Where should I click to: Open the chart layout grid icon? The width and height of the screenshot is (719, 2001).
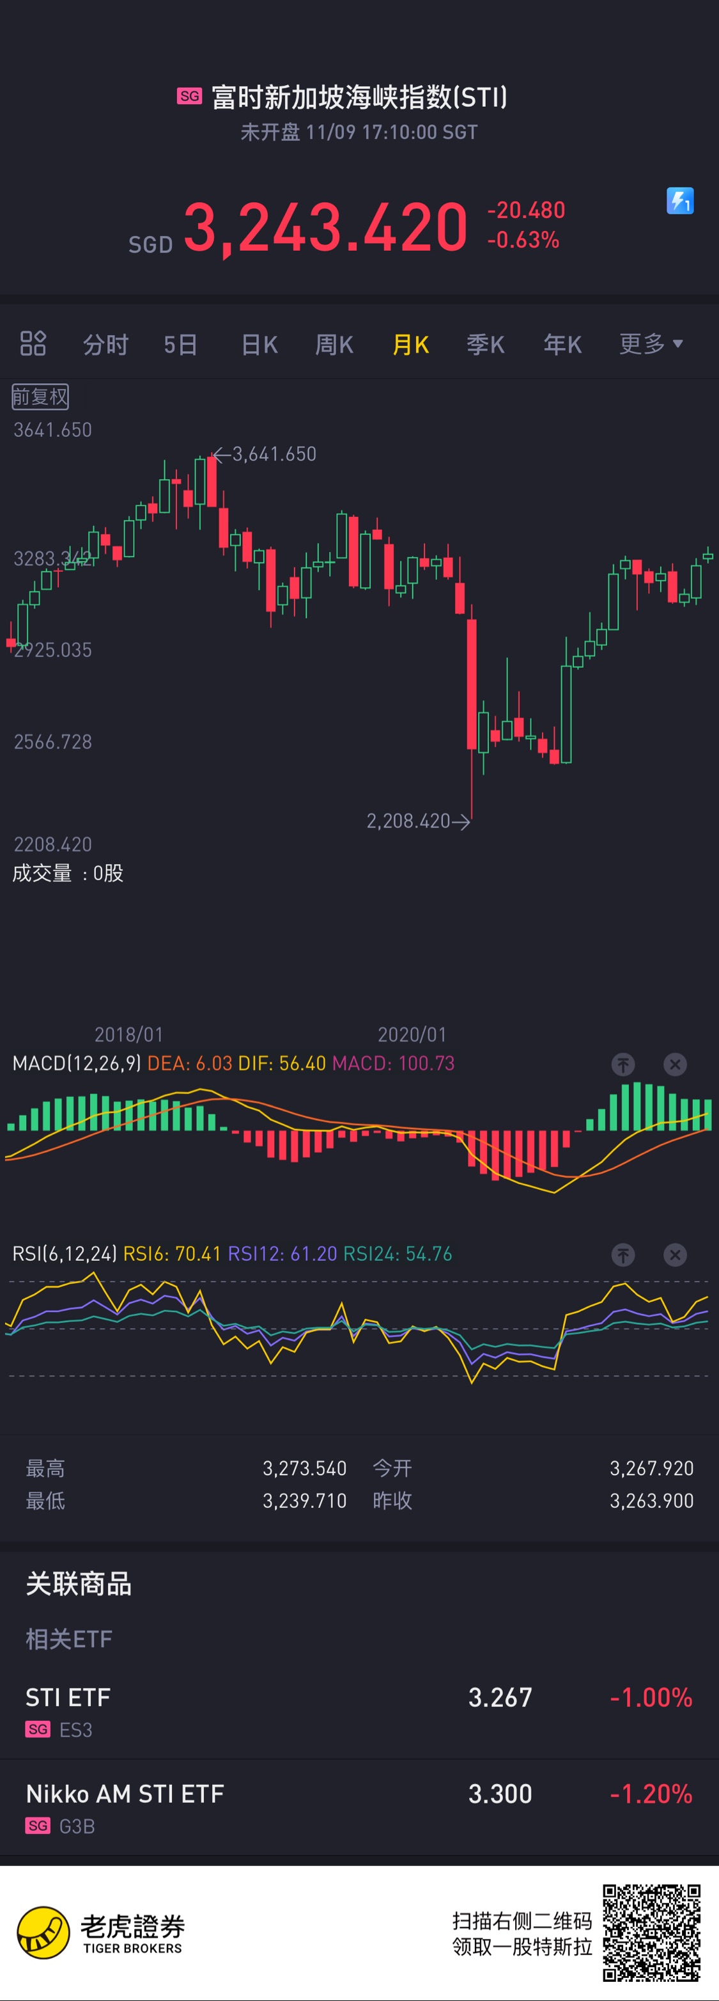coord(33,344)
